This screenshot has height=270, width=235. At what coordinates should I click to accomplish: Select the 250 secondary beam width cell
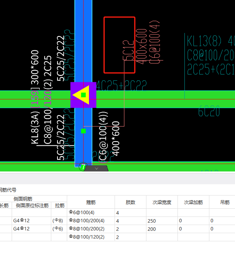pos(162,221)
